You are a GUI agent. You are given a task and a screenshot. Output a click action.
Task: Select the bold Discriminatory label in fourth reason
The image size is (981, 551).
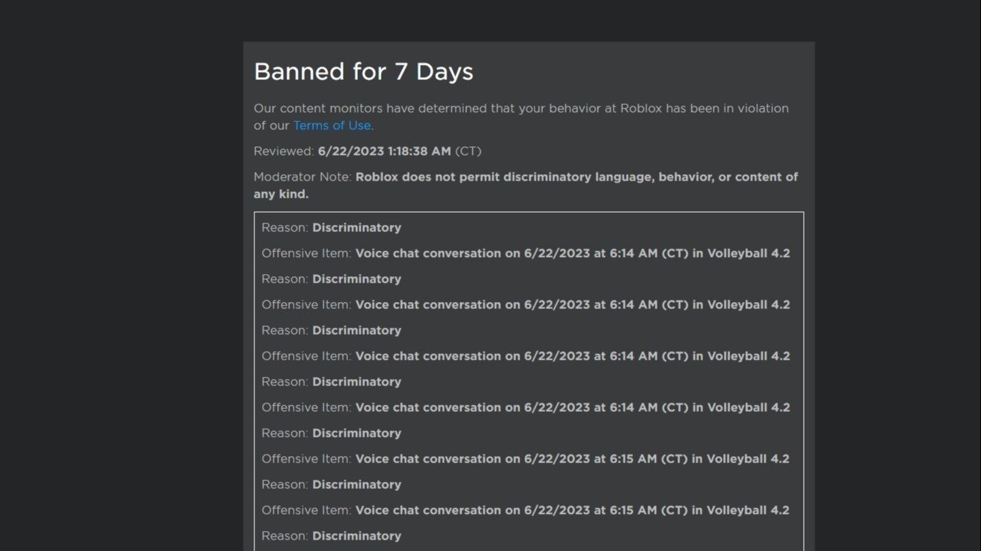click(357, 381)
